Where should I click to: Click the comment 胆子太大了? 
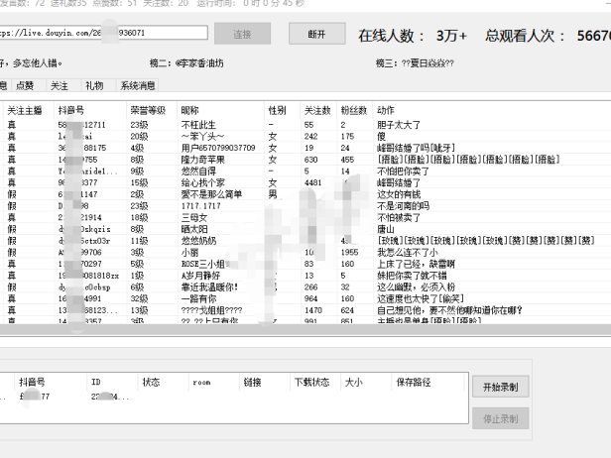[399, 125]
